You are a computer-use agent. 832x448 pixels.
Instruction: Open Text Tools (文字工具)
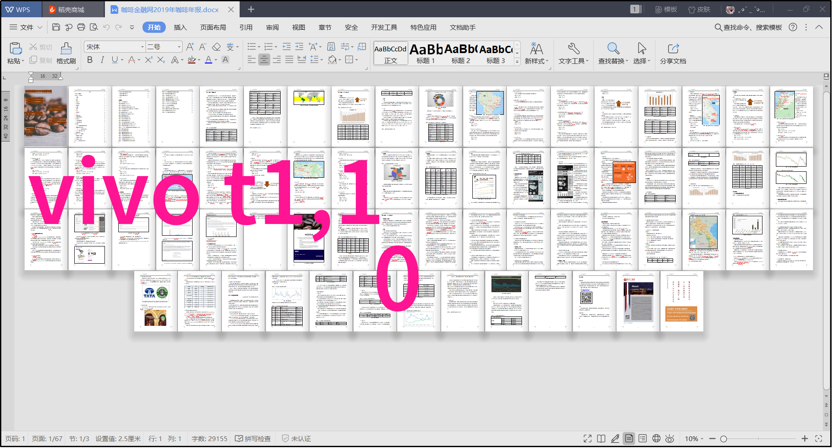(574, 53)
